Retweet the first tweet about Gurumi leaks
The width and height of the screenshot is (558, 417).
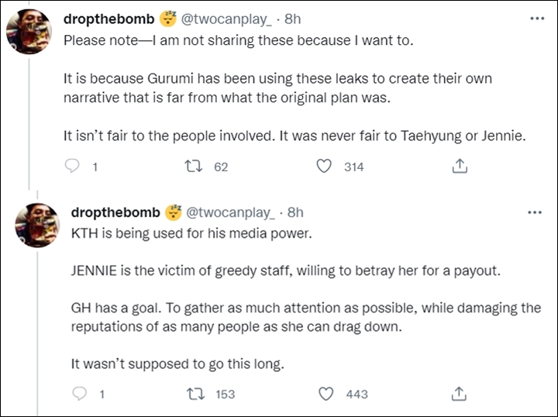(194, 166)
